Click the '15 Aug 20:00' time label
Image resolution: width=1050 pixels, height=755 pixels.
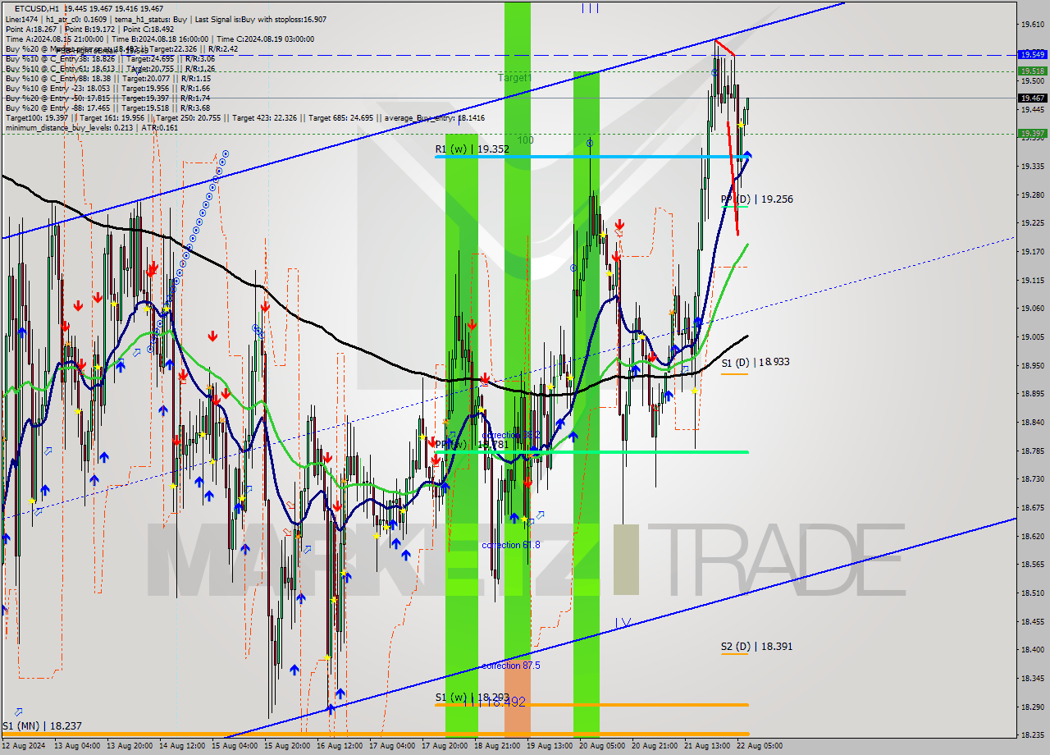(x=287, y=746)
